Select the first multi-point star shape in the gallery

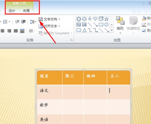tap(79, 19)
